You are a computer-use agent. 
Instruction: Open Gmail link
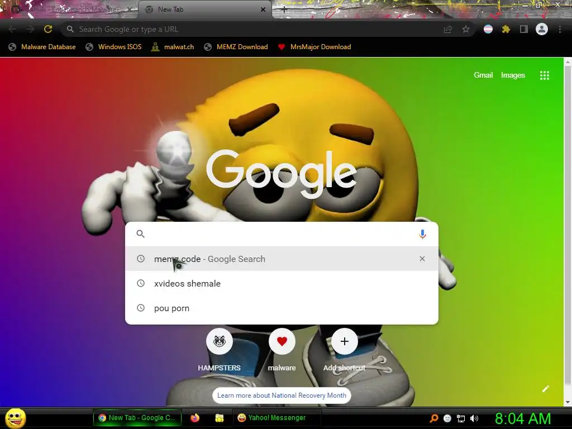483,75
